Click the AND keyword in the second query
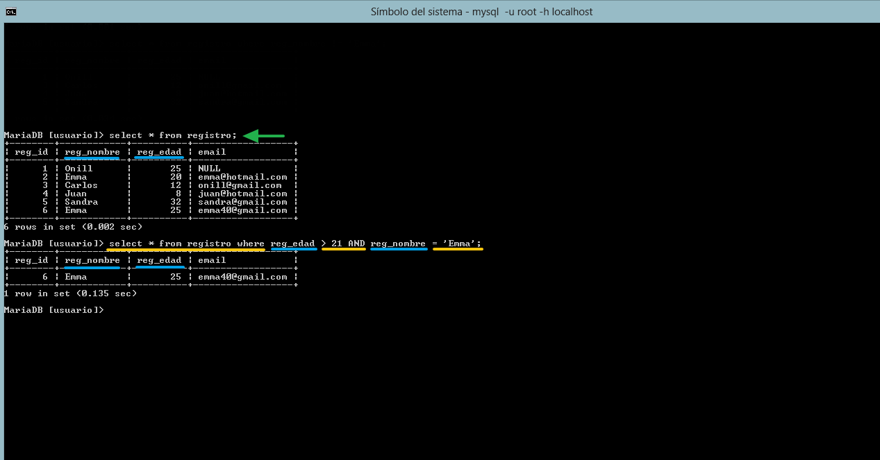 tap(356, 244)
